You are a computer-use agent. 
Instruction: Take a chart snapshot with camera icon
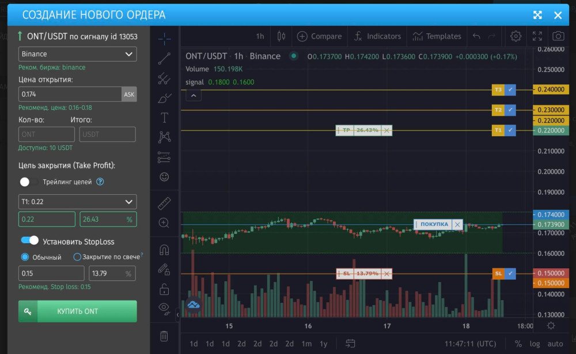pos(558,36)
